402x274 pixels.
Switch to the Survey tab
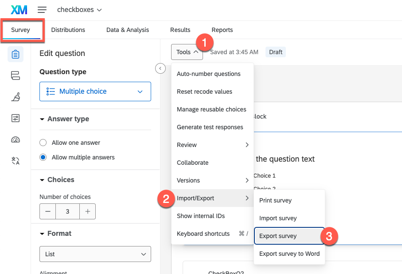20,30
